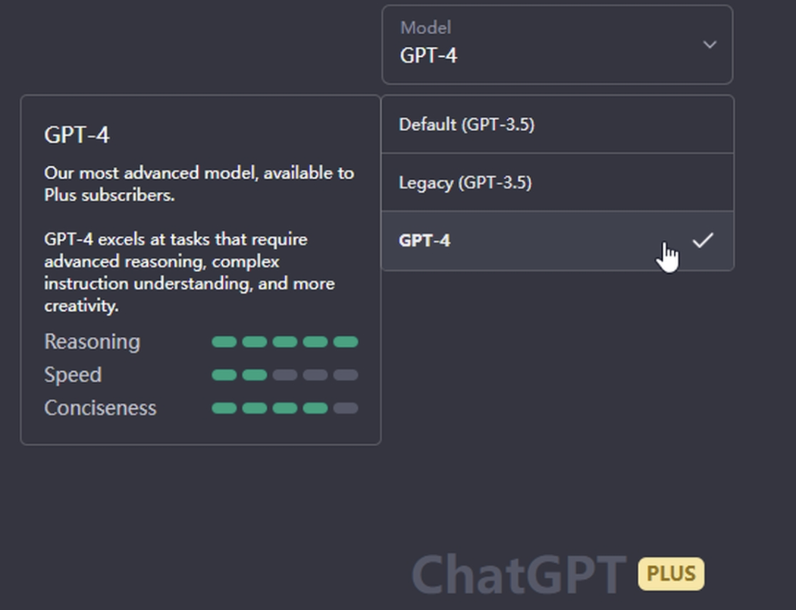Click the first green Reasoning capability pill

click(224, 342)
